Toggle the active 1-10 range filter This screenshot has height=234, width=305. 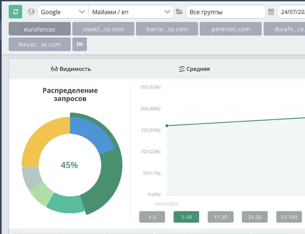point(186,217)
